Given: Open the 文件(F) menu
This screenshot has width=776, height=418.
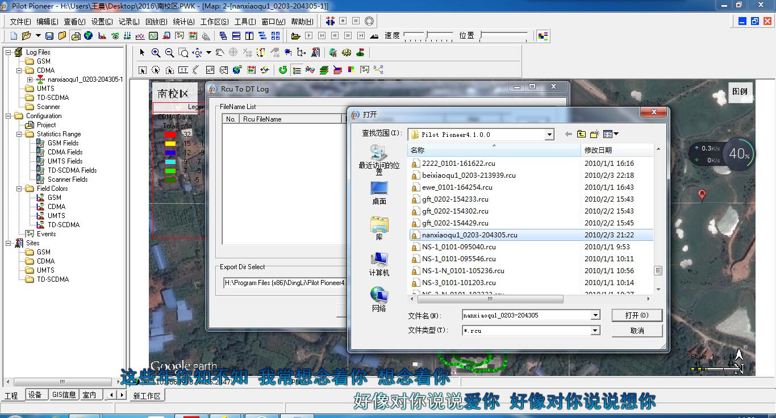Looking at the screenshot, I should (20, 22).
